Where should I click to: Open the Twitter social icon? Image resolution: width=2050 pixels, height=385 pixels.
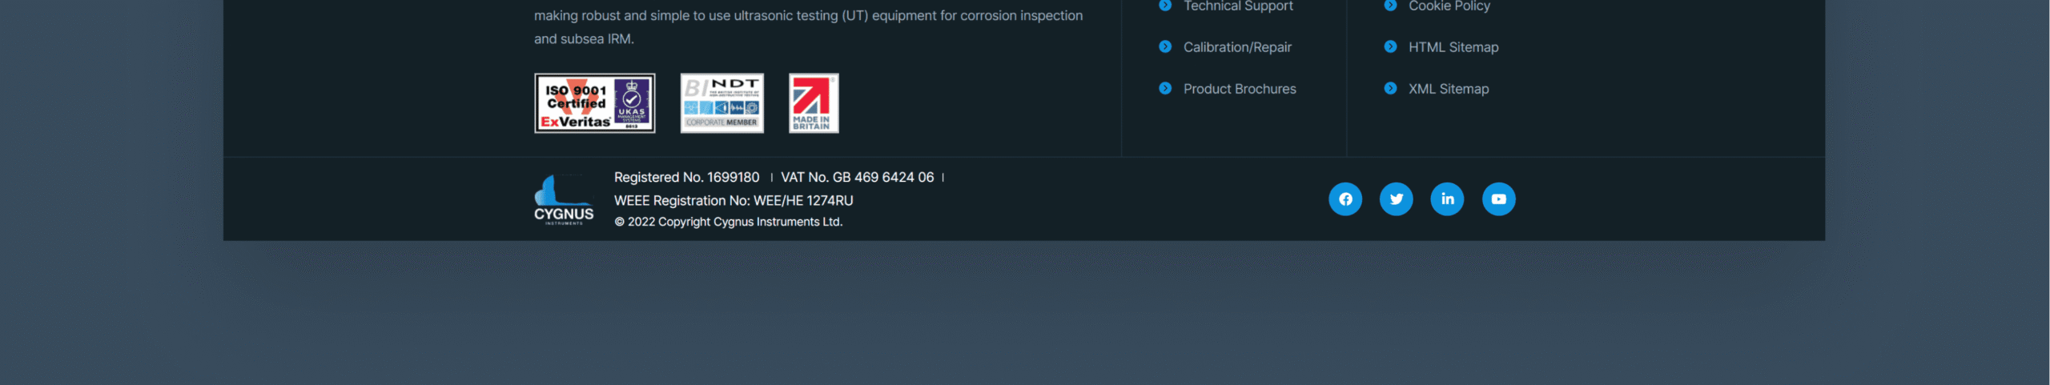1397,199
